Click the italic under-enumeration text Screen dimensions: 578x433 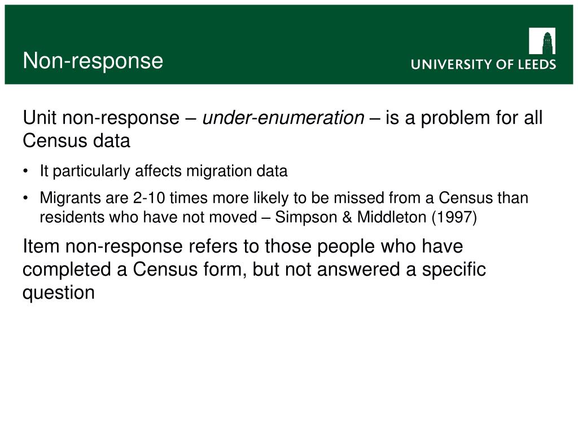[283, 118]
